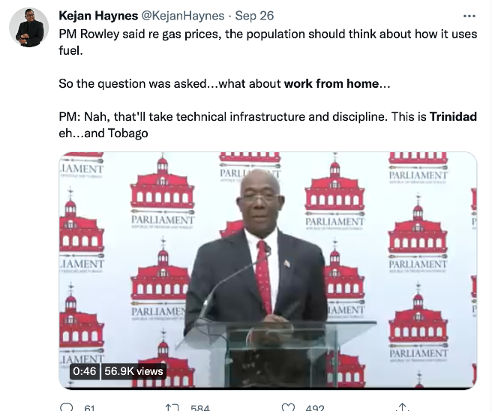This screenshot has height=411, width=501.
Task: Open the 61 replies count
Action: (x=89, y=408)
